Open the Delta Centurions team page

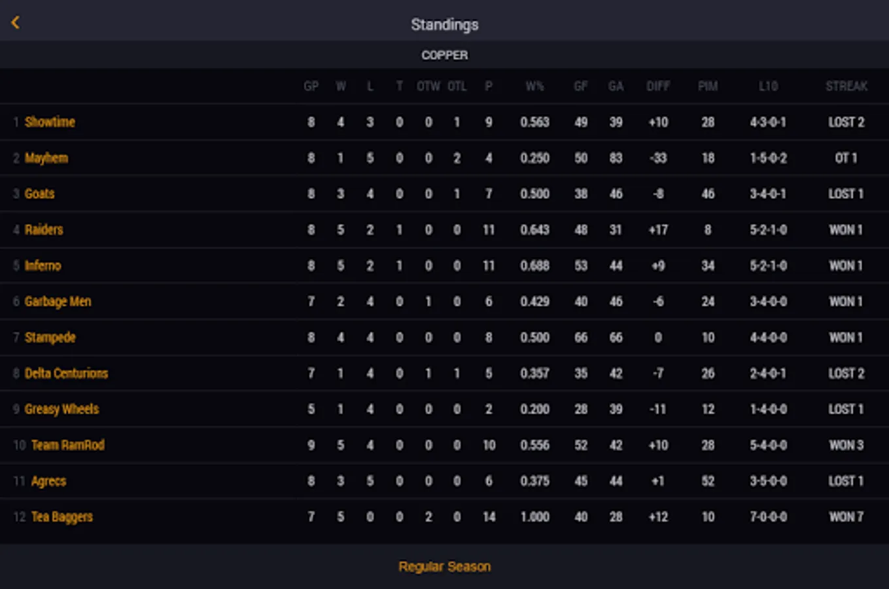[x=66, y=374]
